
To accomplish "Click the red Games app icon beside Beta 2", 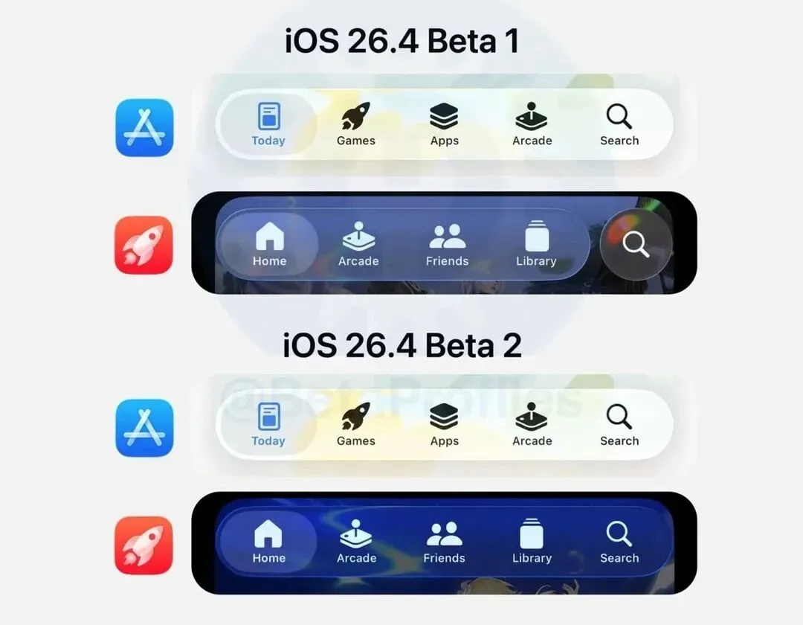I will click(144, 545).
